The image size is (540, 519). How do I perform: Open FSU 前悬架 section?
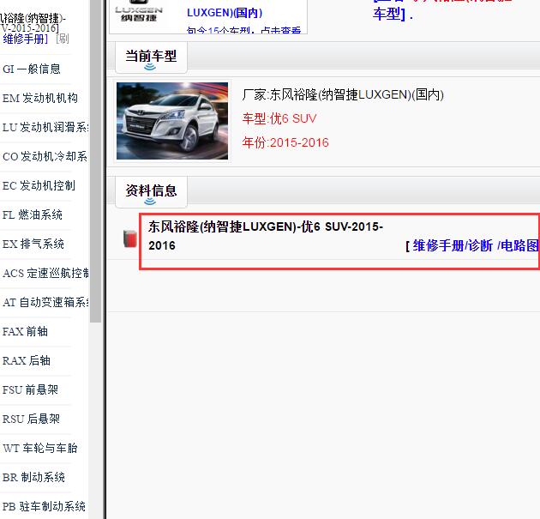tap(30, 389)
